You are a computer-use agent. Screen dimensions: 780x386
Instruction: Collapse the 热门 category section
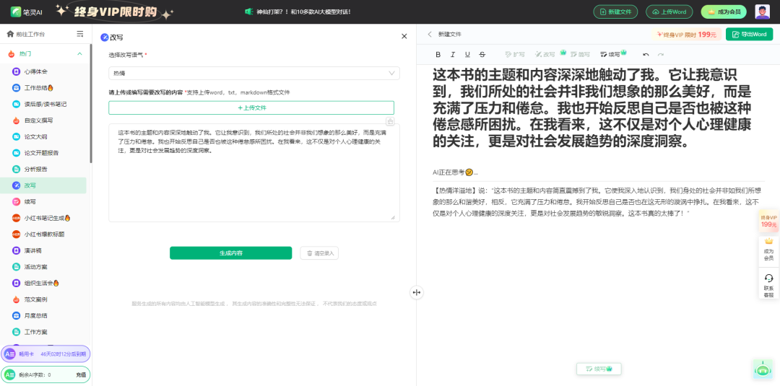pos(79,53)
